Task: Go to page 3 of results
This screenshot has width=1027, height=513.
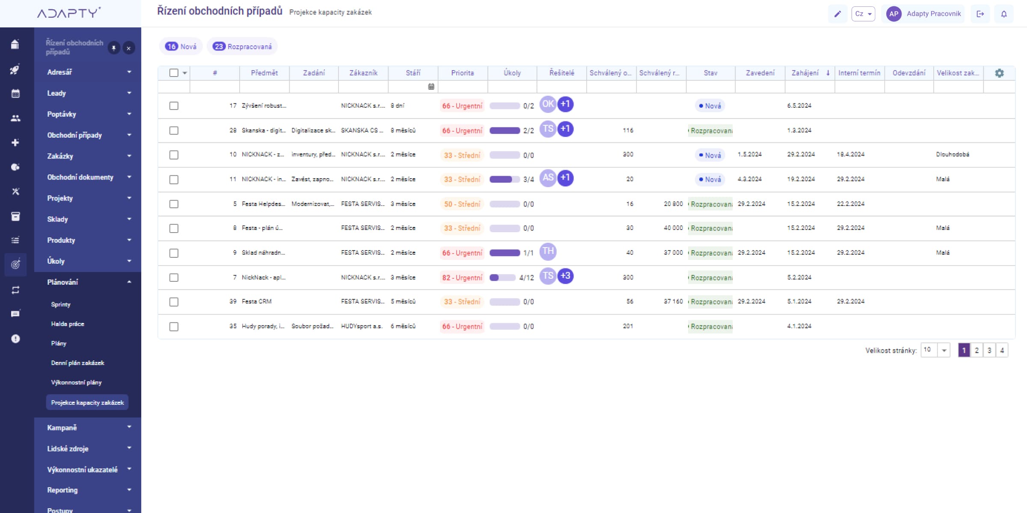Action: [989, 350]
